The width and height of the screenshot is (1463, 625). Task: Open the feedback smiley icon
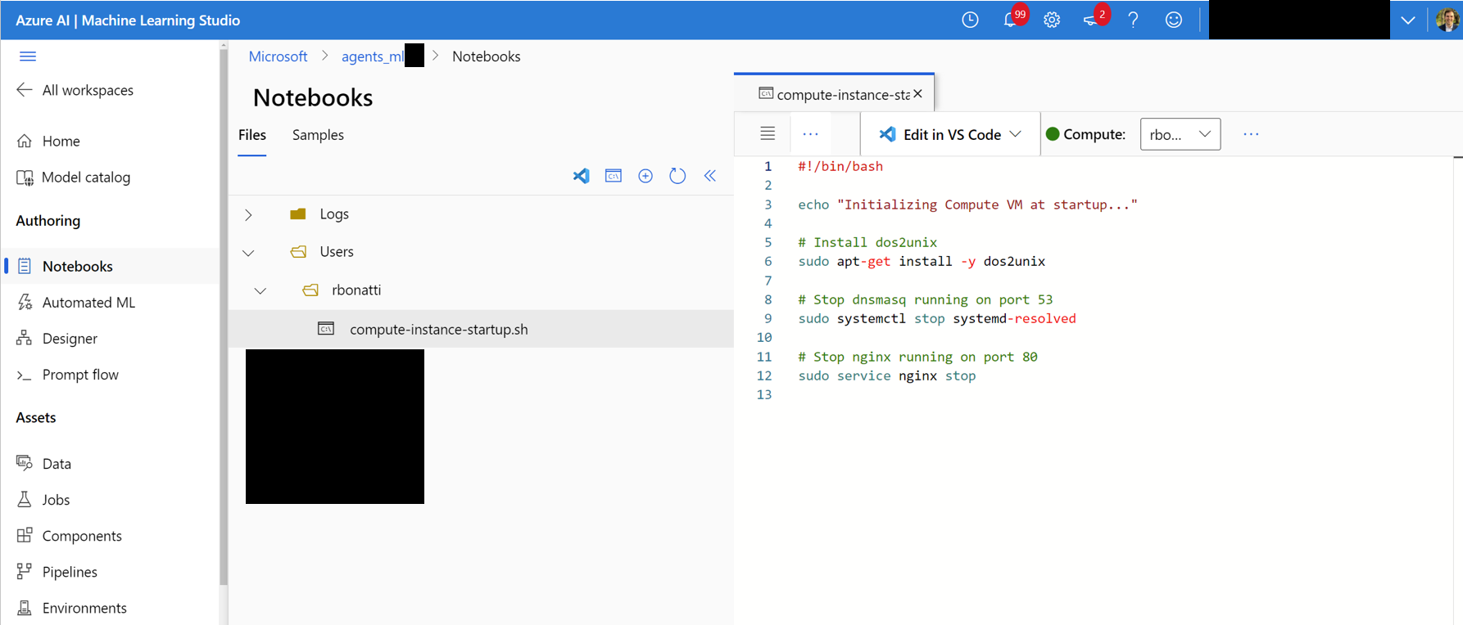pos(1174,20)
